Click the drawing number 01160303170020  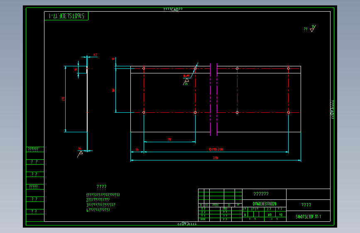coord(264,204)
